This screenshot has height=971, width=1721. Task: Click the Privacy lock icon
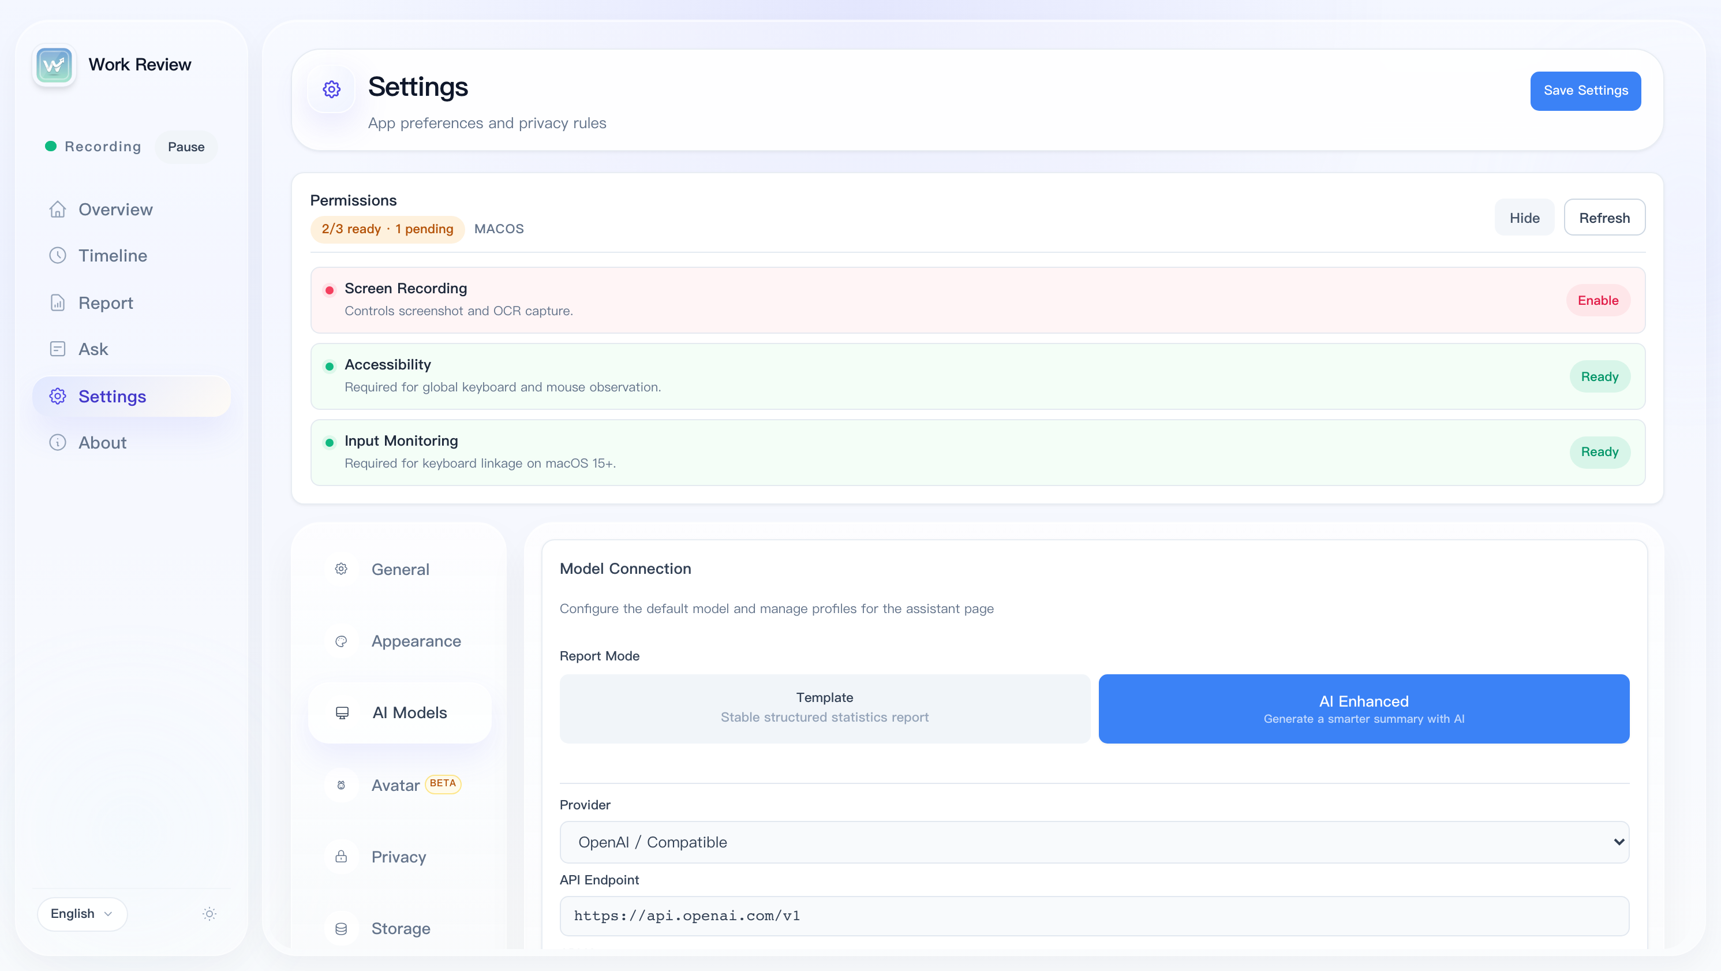(342, 857)
